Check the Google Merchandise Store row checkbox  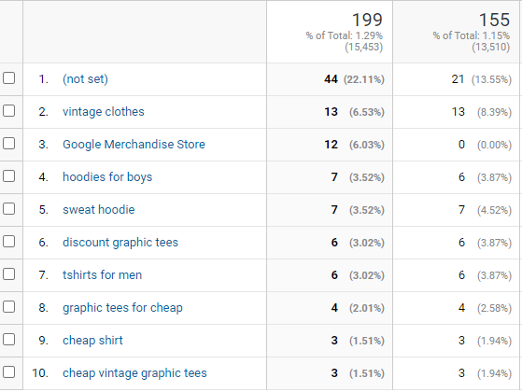(9, 144)
